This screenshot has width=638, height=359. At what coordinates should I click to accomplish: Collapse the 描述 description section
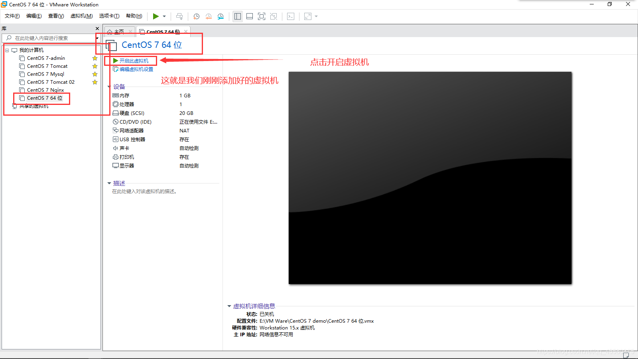109,183
